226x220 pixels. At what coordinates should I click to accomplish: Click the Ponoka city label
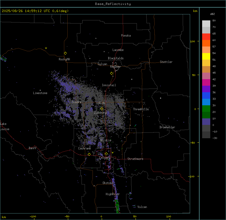pos(126,36)
